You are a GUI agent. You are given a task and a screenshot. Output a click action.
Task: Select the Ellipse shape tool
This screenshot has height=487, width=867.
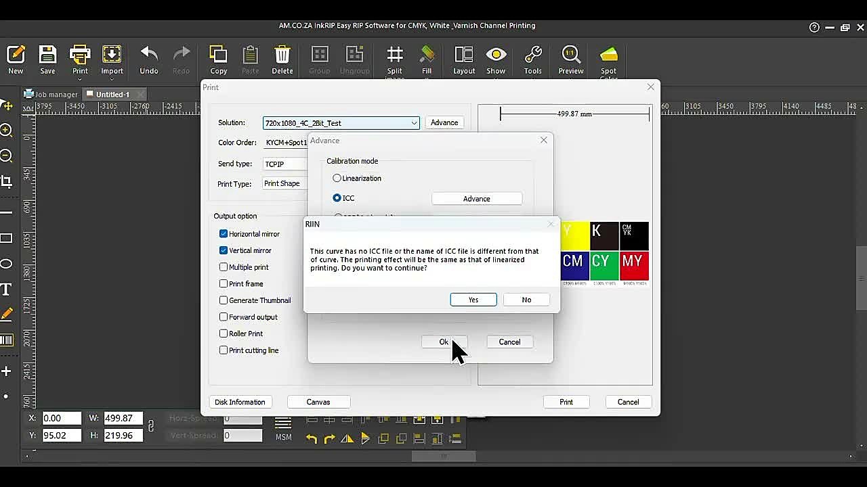point(6,264)
